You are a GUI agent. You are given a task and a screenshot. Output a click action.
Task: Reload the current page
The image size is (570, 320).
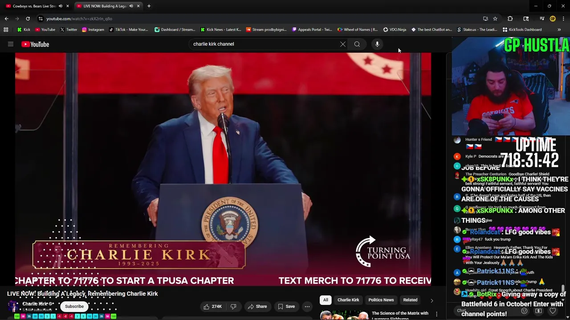28,19
